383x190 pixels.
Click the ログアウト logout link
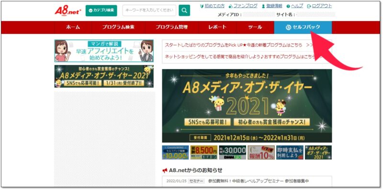coord(319,6)
